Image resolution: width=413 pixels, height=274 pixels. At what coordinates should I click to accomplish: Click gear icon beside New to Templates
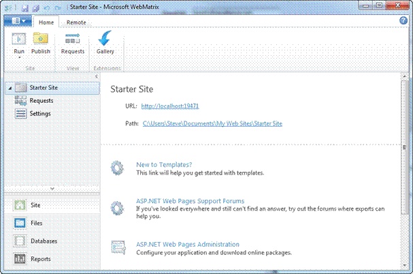tap(117, 168)
